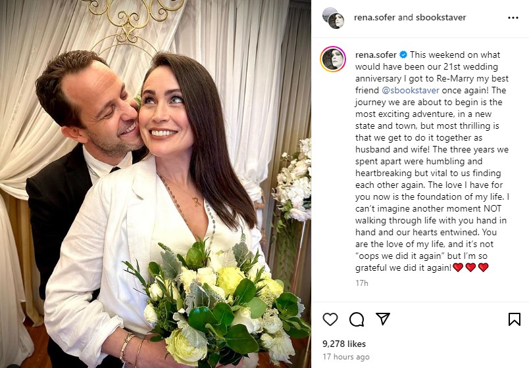
Task: Open comments with the speech bubble icon
Action: 357,319
